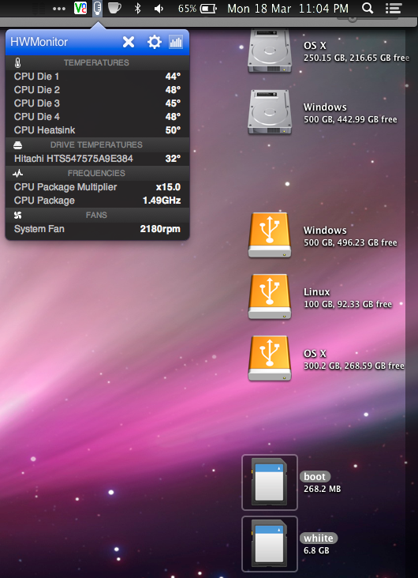Click the FANS section header
The image size is (418, 578).
coord(96,215)
